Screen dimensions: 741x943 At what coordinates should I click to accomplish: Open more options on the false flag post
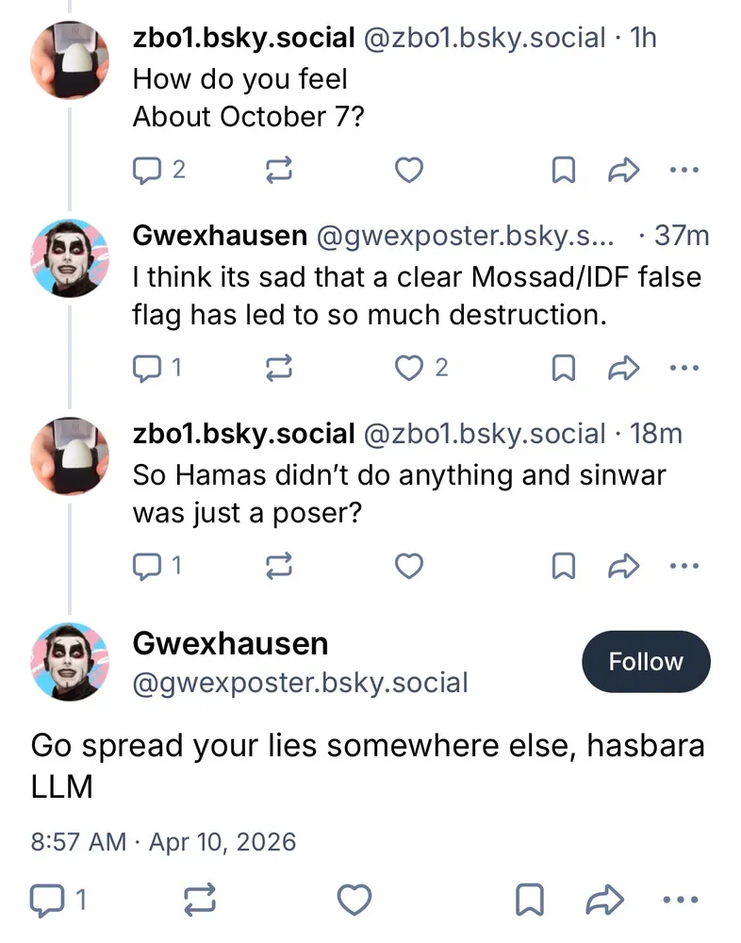[x=683, y=368]
